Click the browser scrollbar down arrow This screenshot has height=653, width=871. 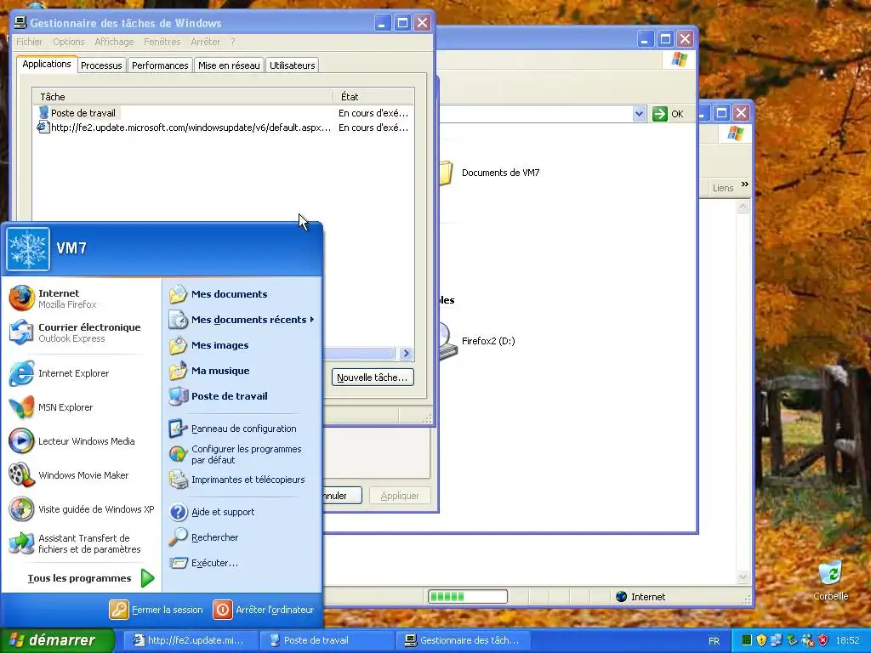tap(743, 577)
